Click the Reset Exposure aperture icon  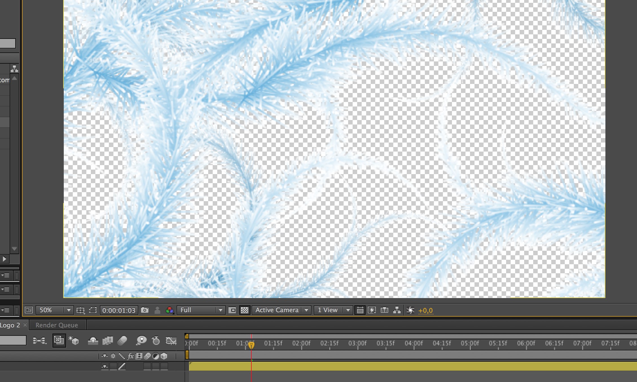click(x=410, y=310)
